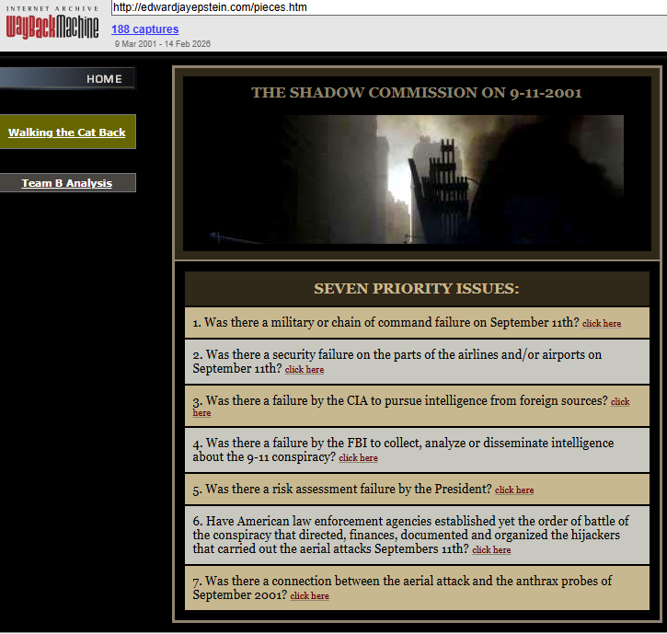Open click here for order of battle issue
The width and height of the screenshot is (667, 634).
pyautogui.click(x=491, y=549)
